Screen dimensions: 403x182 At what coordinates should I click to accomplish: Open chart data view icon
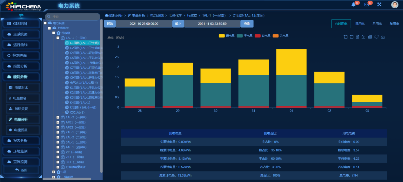pyautogui.click(x=358, y=37)
